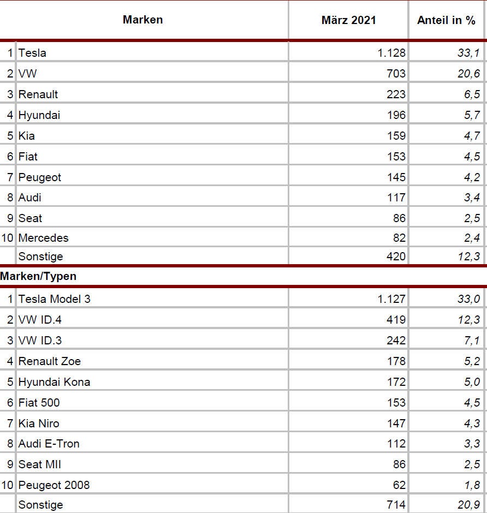Click the Marken column header
This screenshot has height=513, width=487.
142,20
